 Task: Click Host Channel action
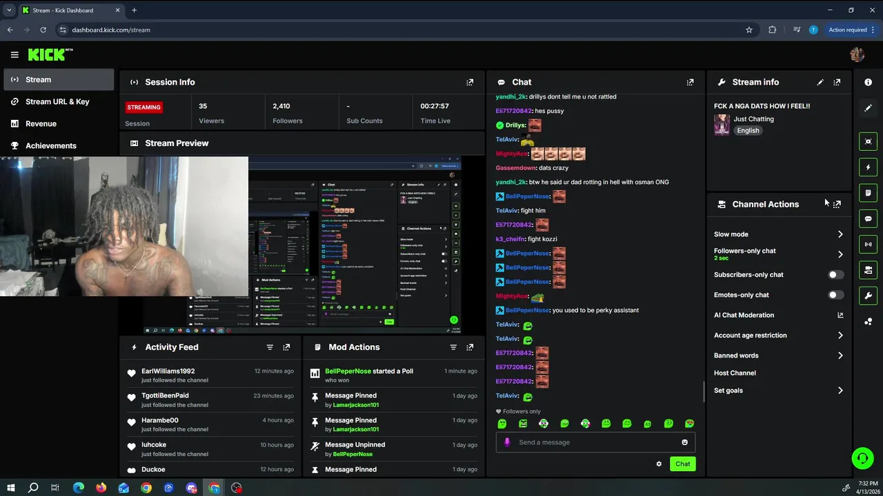coord(735,373)
